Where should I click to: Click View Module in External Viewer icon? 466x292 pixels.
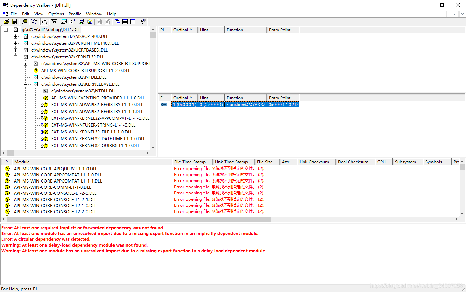[64, 21]
